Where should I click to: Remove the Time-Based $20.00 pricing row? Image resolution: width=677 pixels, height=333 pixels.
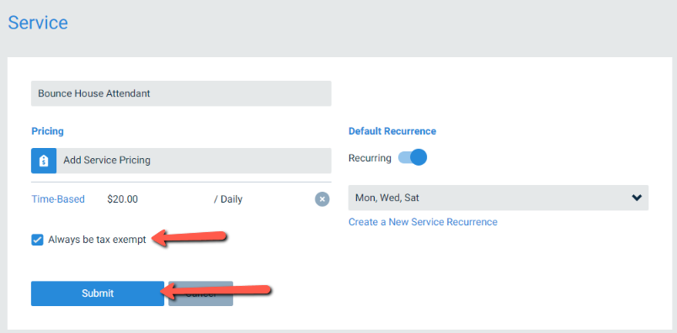(x=323, y=199)
